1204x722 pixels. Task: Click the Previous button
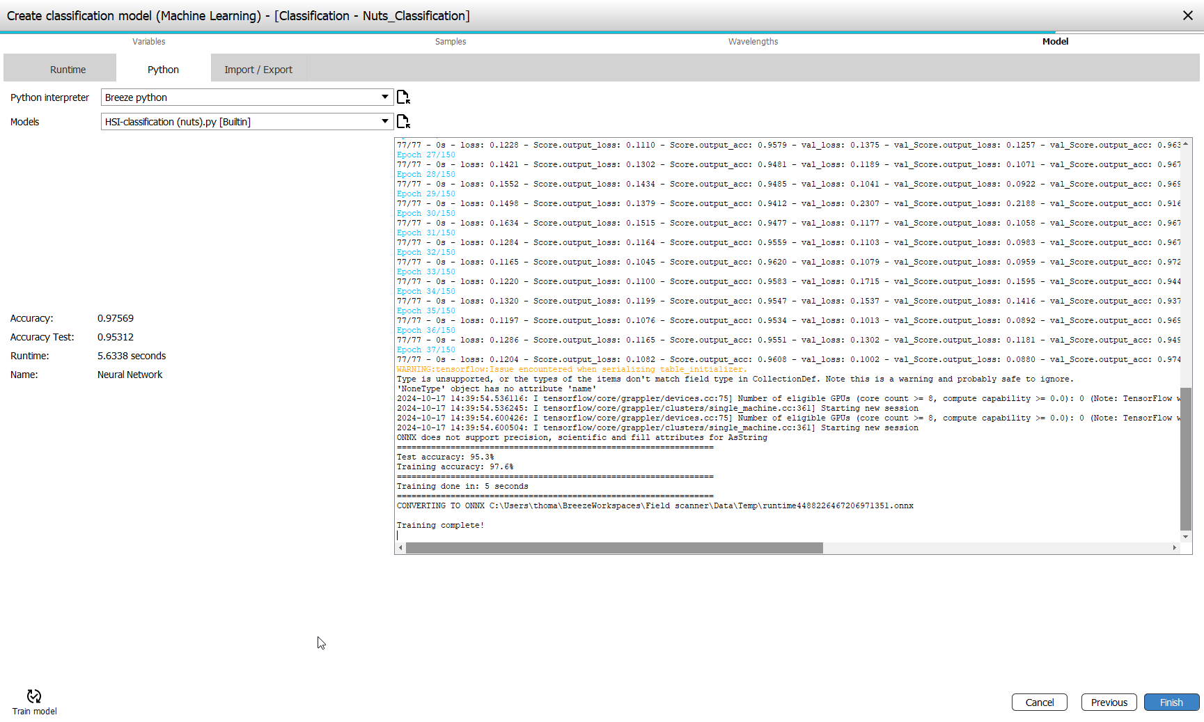click(x=1109, y=703)
